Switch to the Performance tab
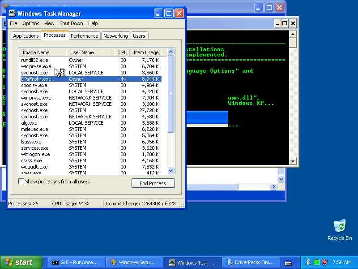Viewport: 358px width, 269px height. [x=85, y=36]
